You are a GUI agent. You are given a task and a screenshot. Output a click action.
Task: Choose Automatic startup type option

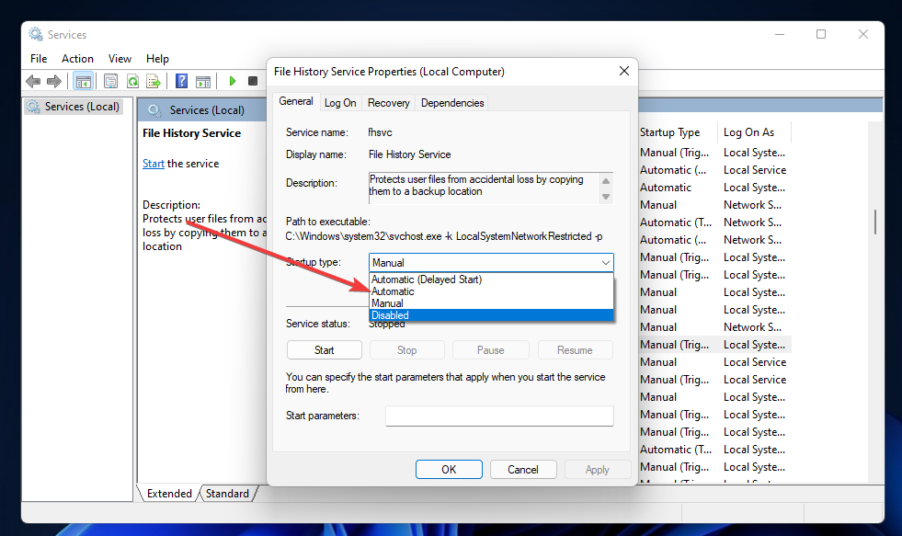[491, 291]
